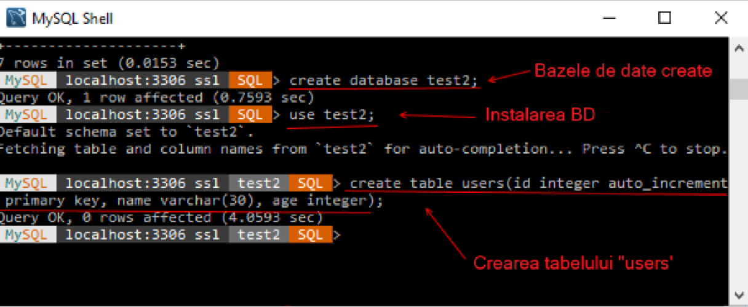The height and width of the screenshot is (307, 748).
Task: Click the 'create database test2;' command text
Action: (384, 80)
